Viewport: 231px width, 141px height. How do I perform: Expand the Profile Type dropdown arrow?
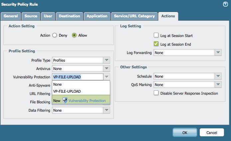pos(107,60)
